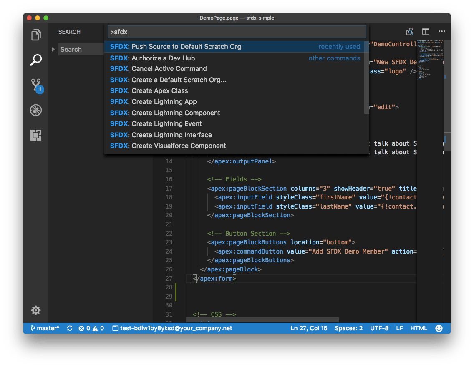This screenshot has width=474, height=367.
Task: Change file encoding UTF-8
Action: 379,328
